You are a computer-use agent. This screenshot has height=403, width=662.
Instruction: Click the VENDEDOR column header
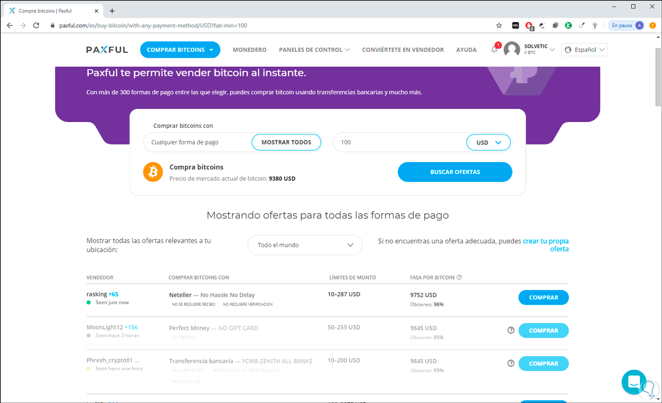tap(100, 277)
